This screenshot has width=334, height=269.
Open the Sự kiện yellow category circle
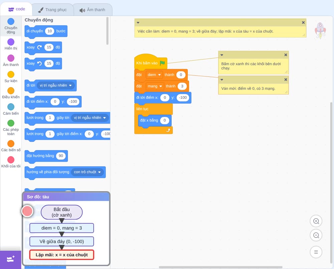(11, 74)
